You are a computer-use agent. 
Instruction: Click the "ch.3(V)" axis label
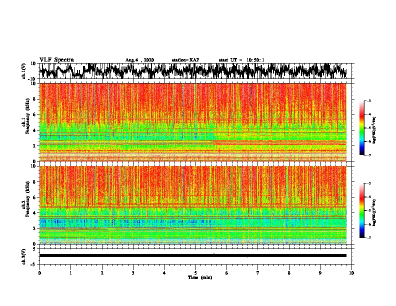coord(24,256)
